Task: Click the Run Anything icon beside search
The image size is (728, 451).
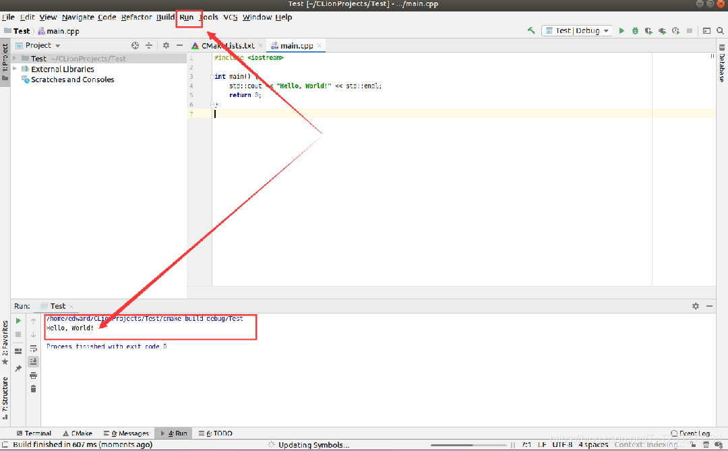Action: [706, 30]
